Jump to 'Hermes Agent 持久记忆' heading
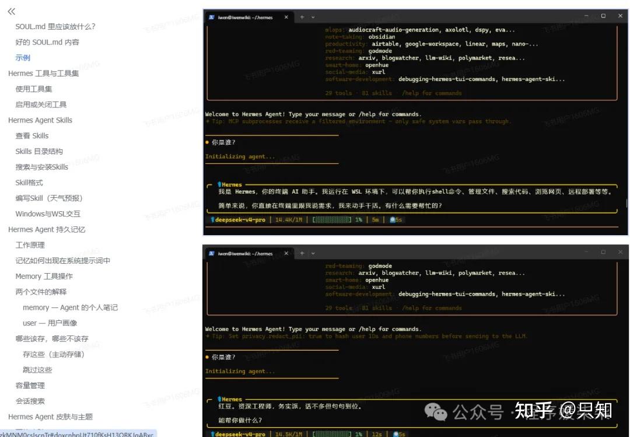The image size is (630, 437). tap(47, 229)
